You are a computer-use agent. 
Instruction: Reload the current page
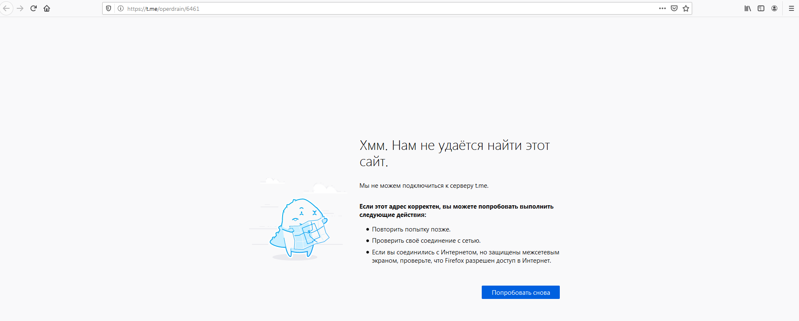click(x=33, y=8)
